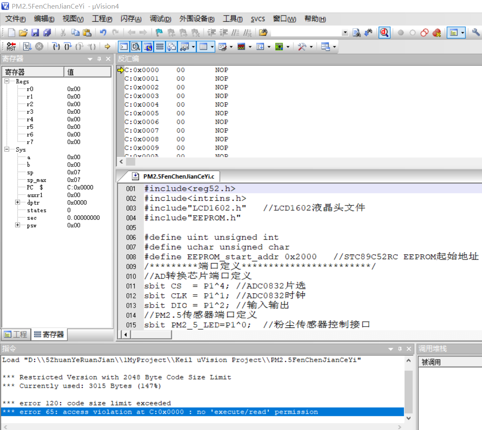Viewport: 482px width, 430px height.
Task: Undo the last edit
Action: [103, 32]
